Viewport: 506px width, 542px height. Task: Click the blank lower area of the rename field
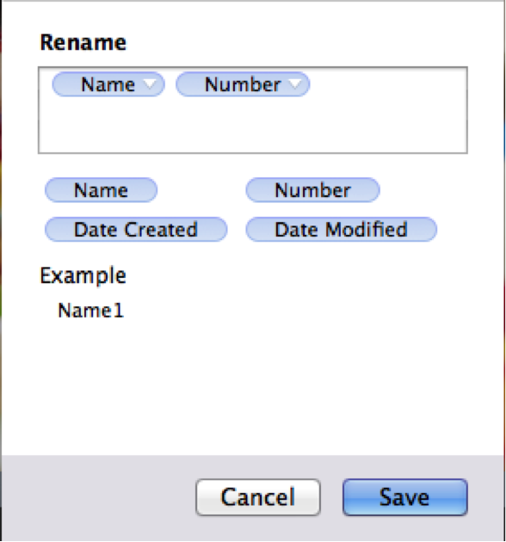(x=253, y=126)
